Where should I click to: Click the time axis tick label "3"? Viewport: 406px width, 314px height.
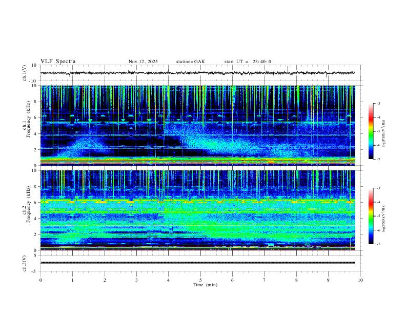136,280
